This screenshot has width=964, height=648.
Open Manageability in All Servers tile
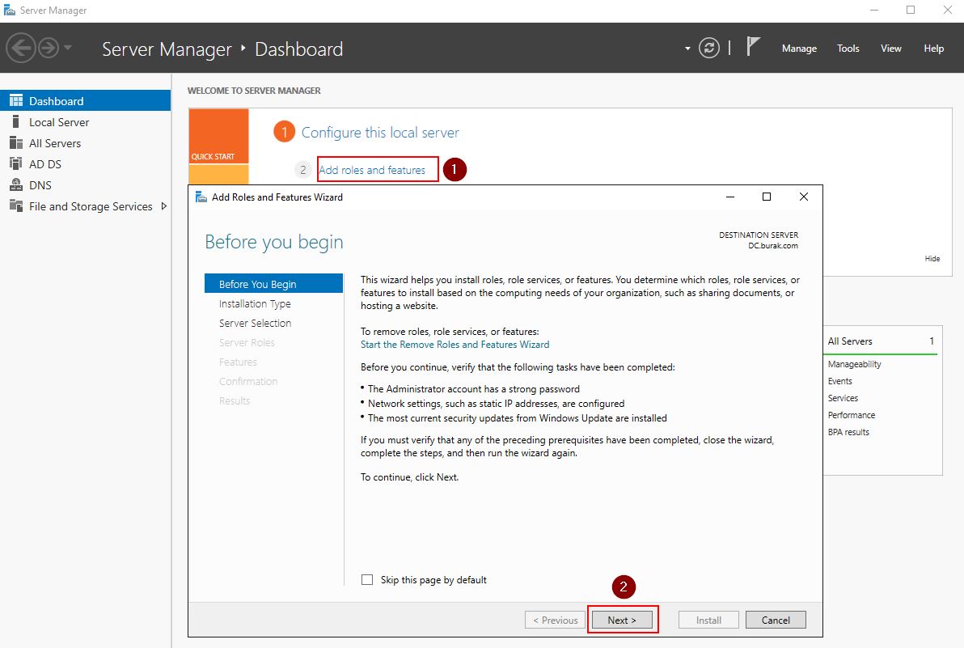click(x=855, y=364)
